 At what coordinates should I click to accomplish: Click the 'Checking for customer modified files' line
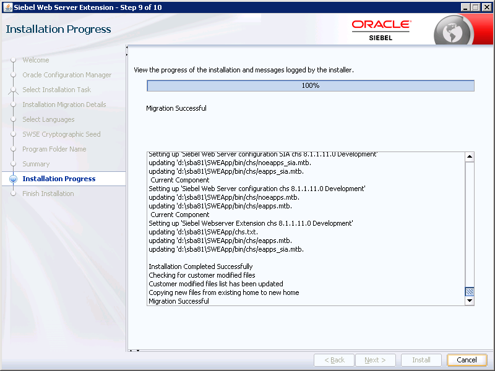pos(202,275)
